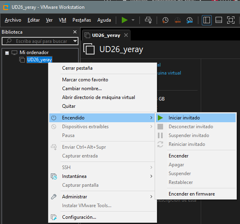Click Desconectar invitado in submenu
The height and width of the screenshot is (224, 240).
(191, 127)
